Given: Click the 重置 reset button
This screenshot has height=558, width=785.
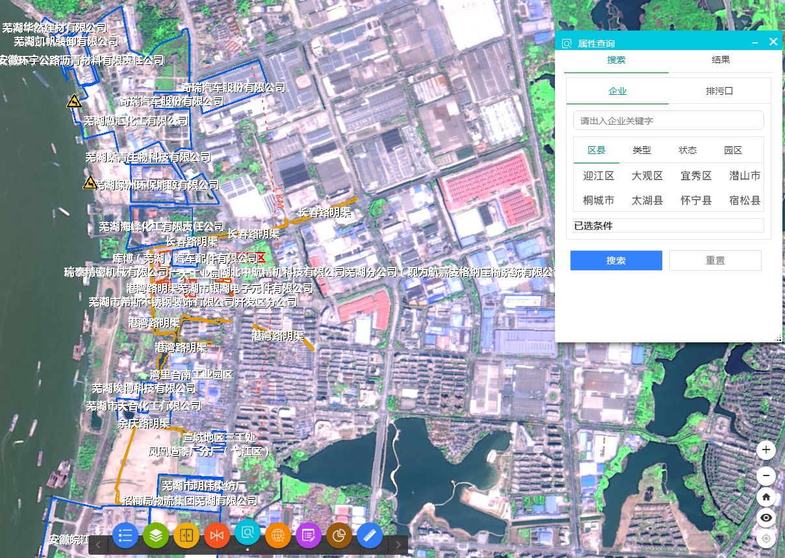Looking at the screenshot, I should (715, 260).
